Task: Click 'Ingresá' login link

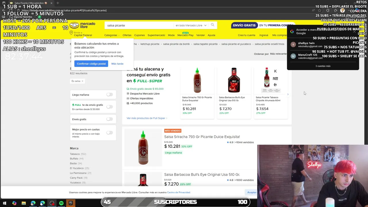Action: (264, 35)
